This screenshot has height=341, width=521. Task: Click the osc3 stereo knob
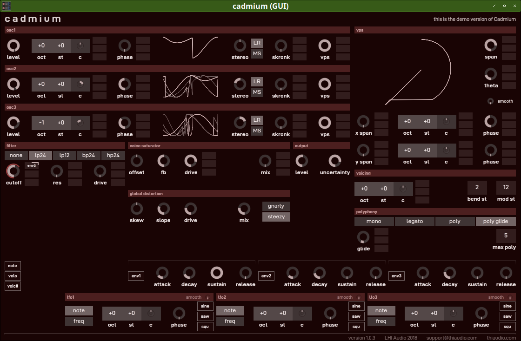point(240,123)
